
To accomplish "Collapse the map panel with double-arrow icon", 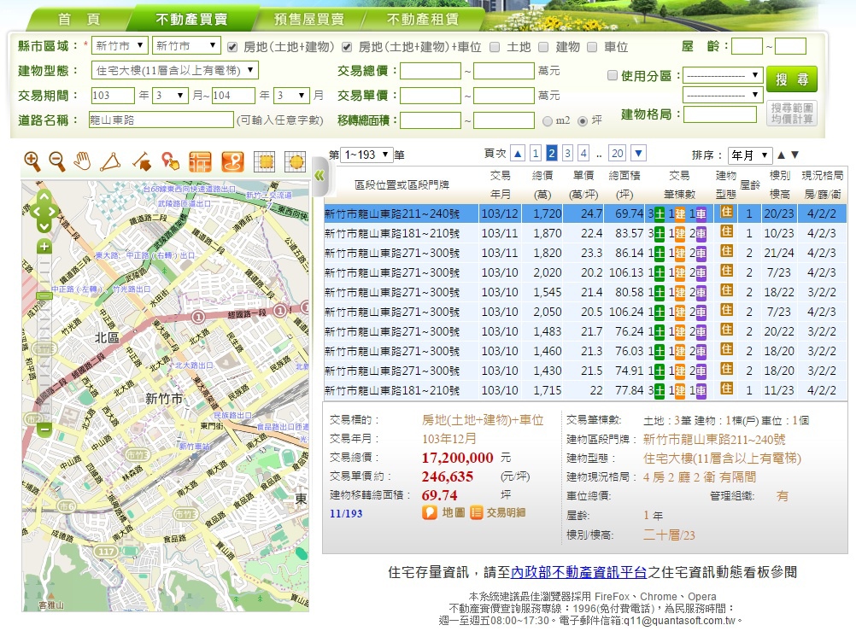I will click(320, 176).
